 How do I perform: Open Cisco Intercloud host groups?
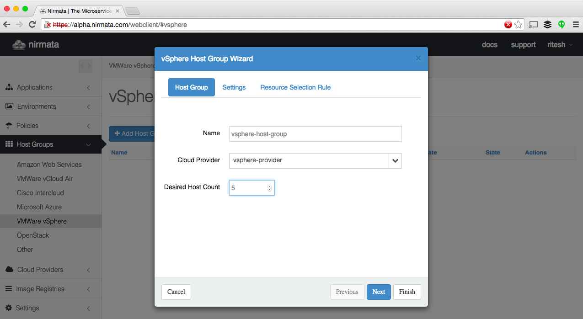pos(40,193)
